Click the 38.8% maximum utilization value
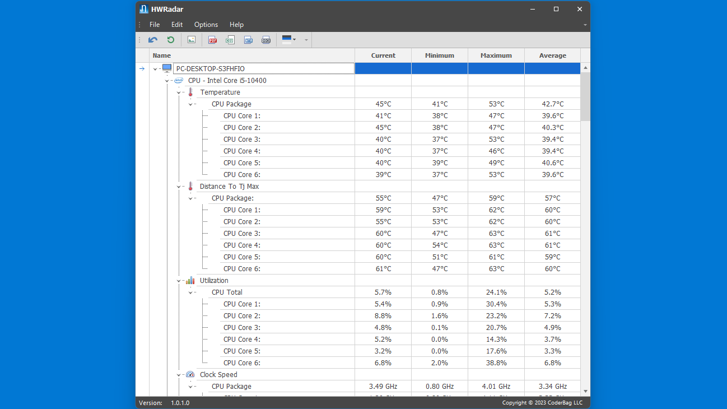 [496, 362]
